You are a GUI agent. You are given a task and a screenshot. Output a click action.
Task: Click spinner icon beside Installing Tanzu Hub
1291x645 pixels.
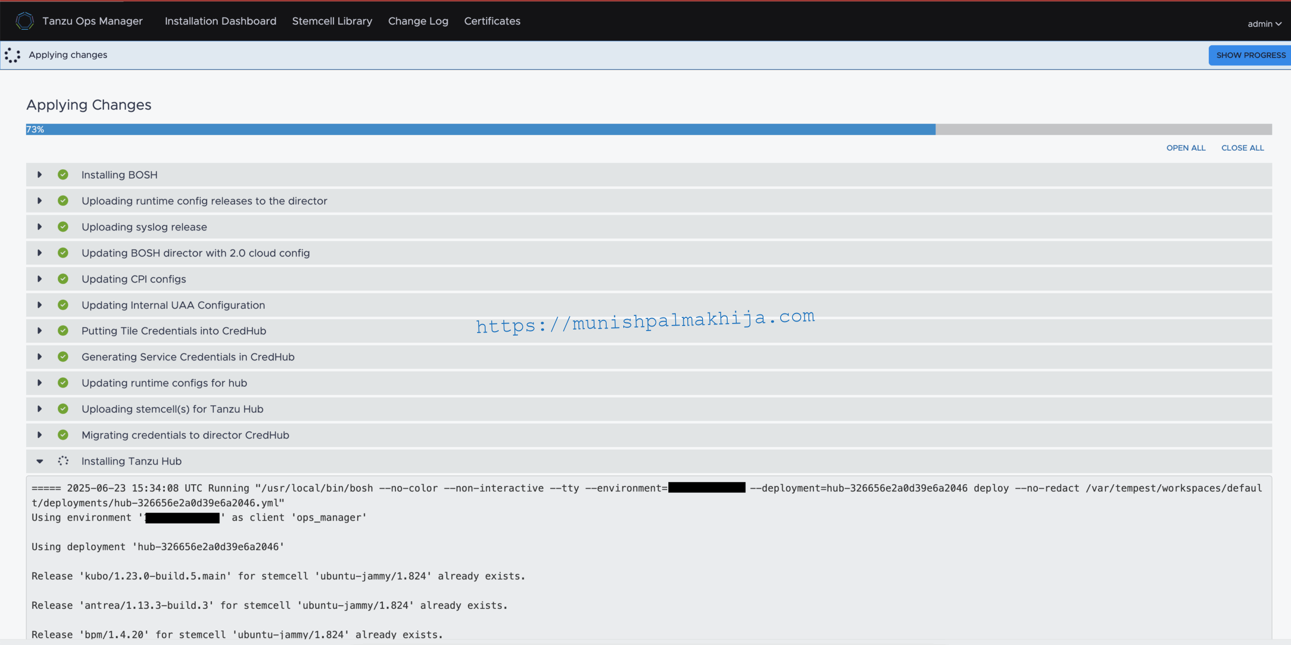(63, 461)
